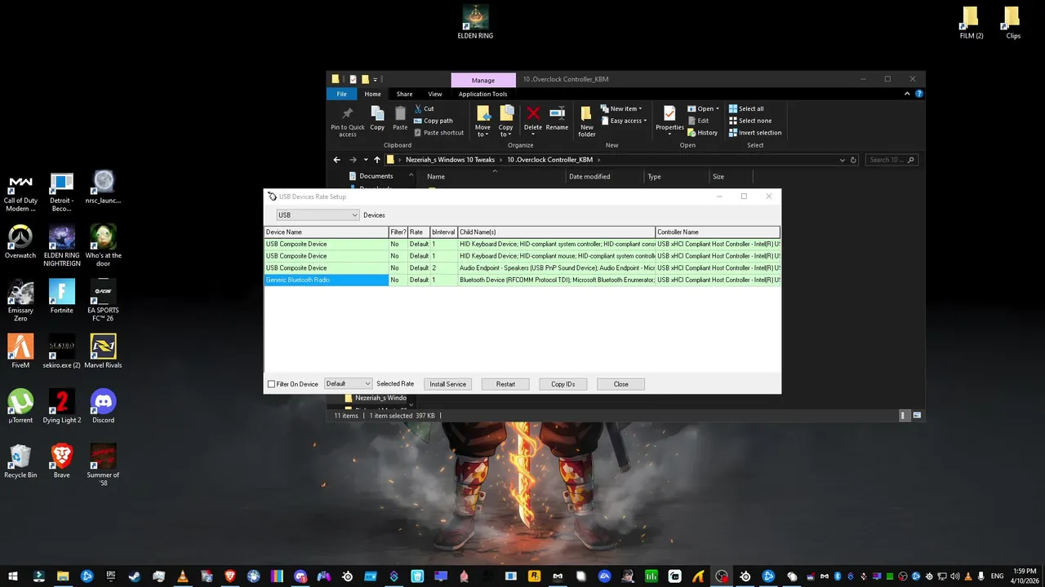Viewport: 1045px width, 587px height.
Task: Click New folder in Explorer ribbon
Action: tap(586, 121)
